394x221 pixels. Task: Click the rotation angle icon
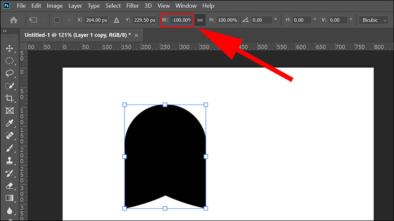tap(245, 20)
